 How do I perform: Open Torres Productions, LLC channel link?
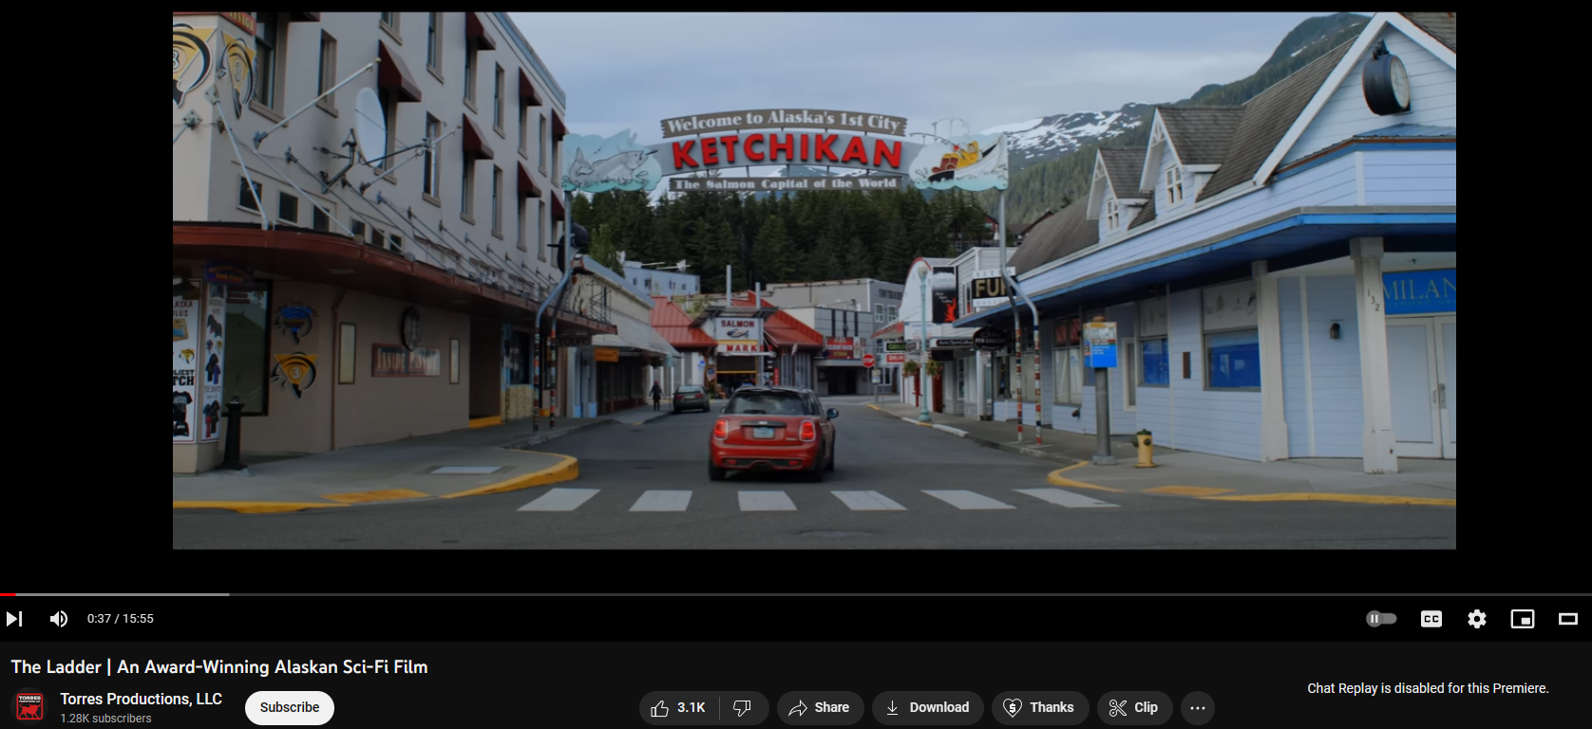142,699
